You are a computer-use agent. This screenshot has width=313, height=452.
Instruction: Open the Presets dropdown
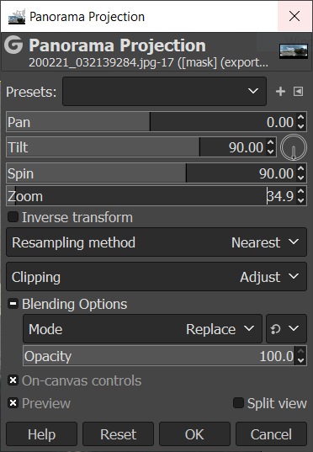[164, 92]
